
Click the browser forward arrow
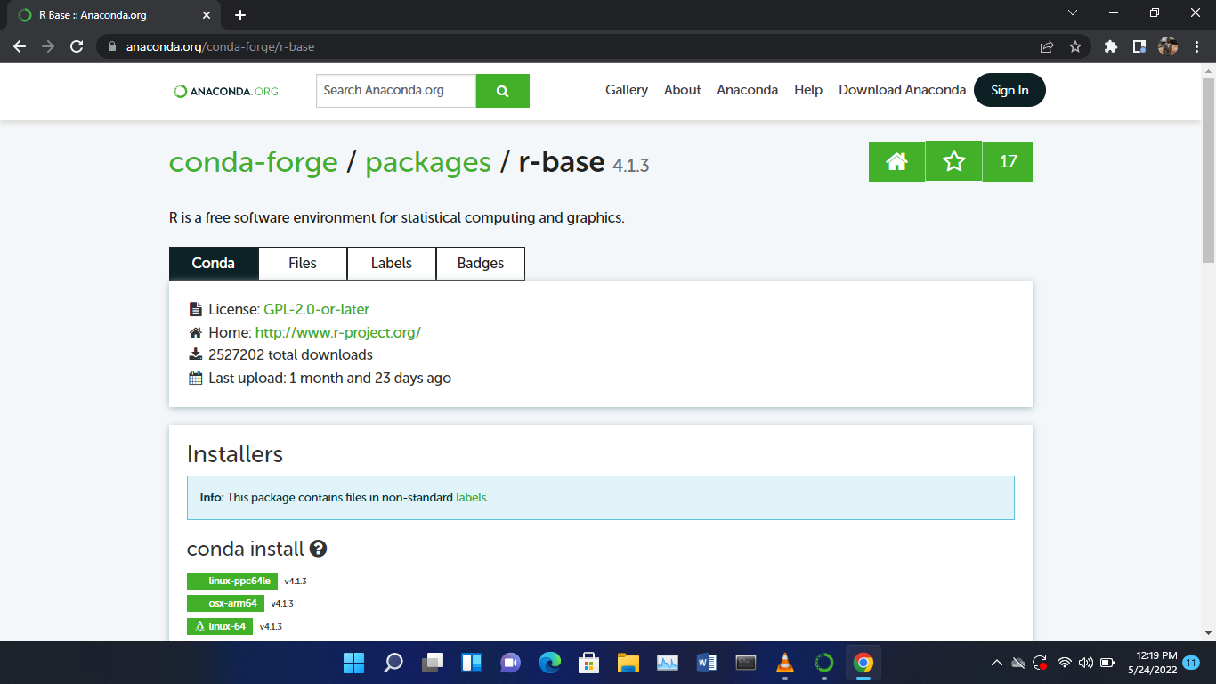click(x=48, y=46)
